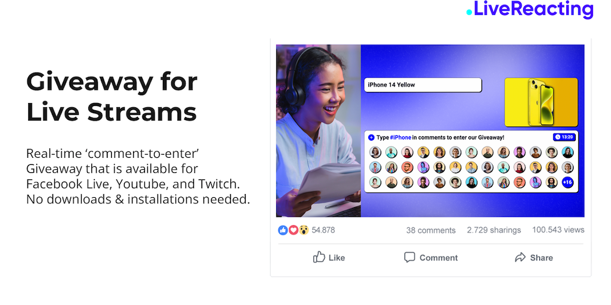The height and width of the screenshot is (305, 611).
Task: View the 2.729 sharings count
Action: (x=493, y=230)
